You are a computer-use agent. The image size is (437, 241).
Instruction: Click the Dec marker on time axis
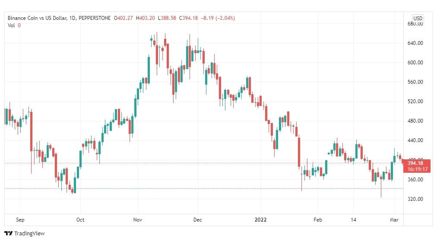coord(198,220)
